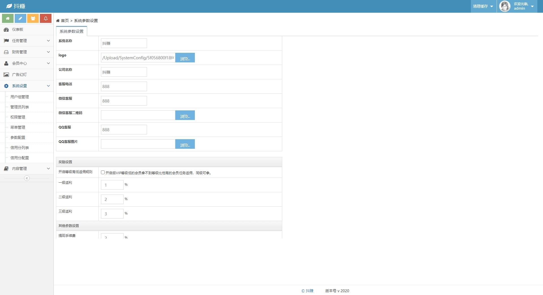
Task: Expand the 任务管理 menu
Action: [27, 41]
